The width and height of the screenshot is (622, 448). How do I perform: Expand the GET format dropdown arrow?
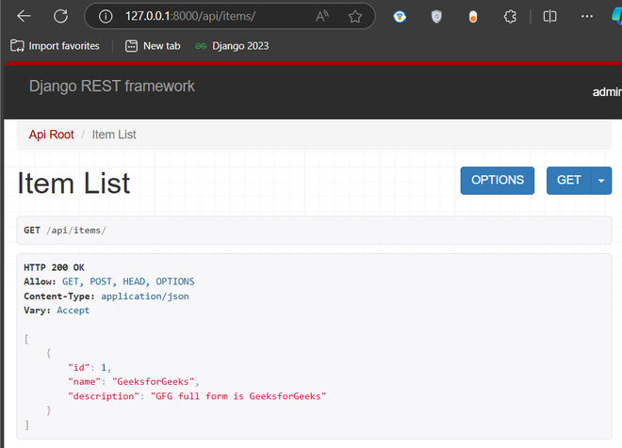tap(600, 180)
